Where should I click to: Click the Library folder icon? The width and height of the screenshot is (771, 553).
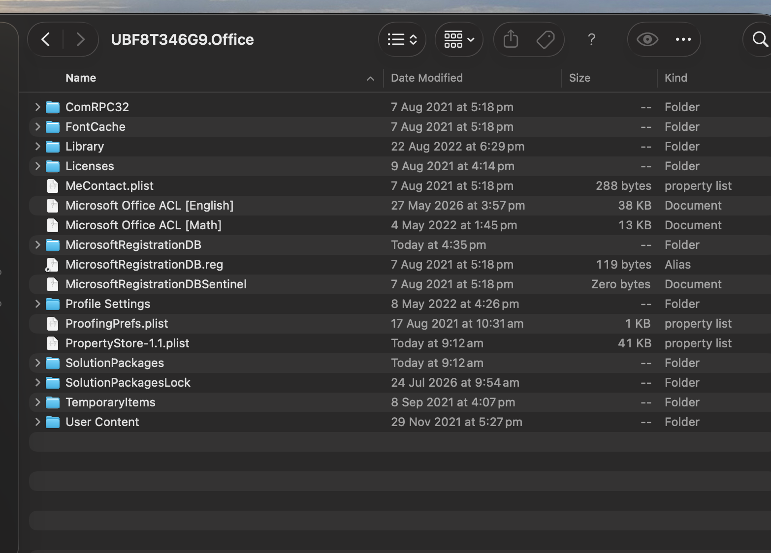pyautogui.click(x=53, y=146)
